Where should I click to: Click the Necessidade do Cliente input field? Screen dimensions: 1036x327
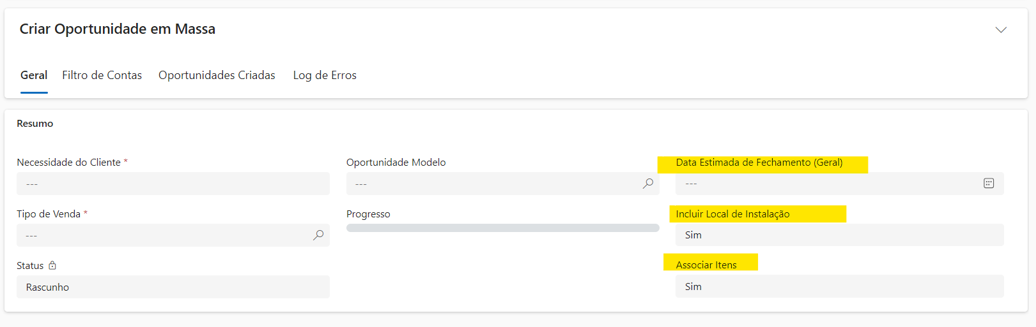pos(173,184)
